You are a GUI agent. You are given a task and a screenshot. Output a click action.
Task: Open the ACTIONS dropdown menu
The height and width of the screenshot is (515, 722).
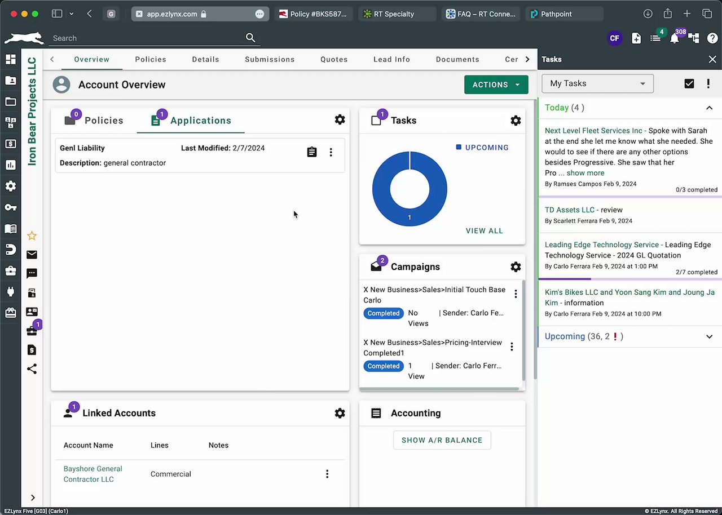(x=496, y=85)
